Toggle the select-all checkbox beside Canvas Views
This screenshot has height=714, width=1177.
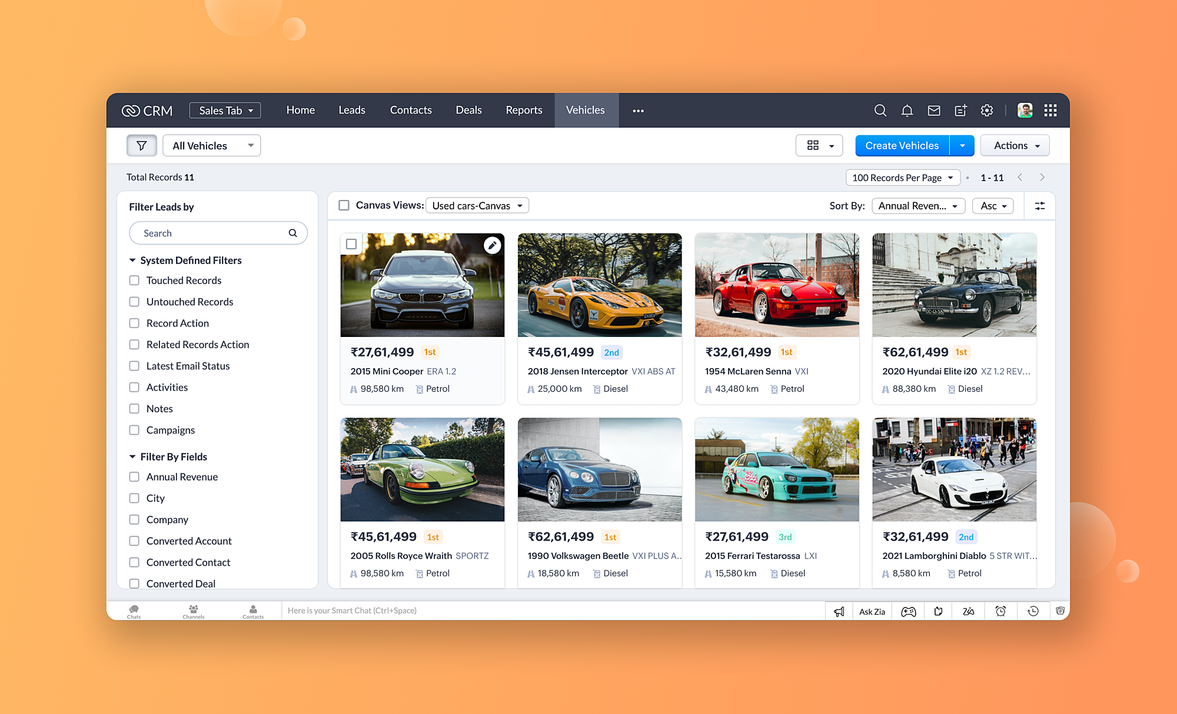tap(344, 205)
